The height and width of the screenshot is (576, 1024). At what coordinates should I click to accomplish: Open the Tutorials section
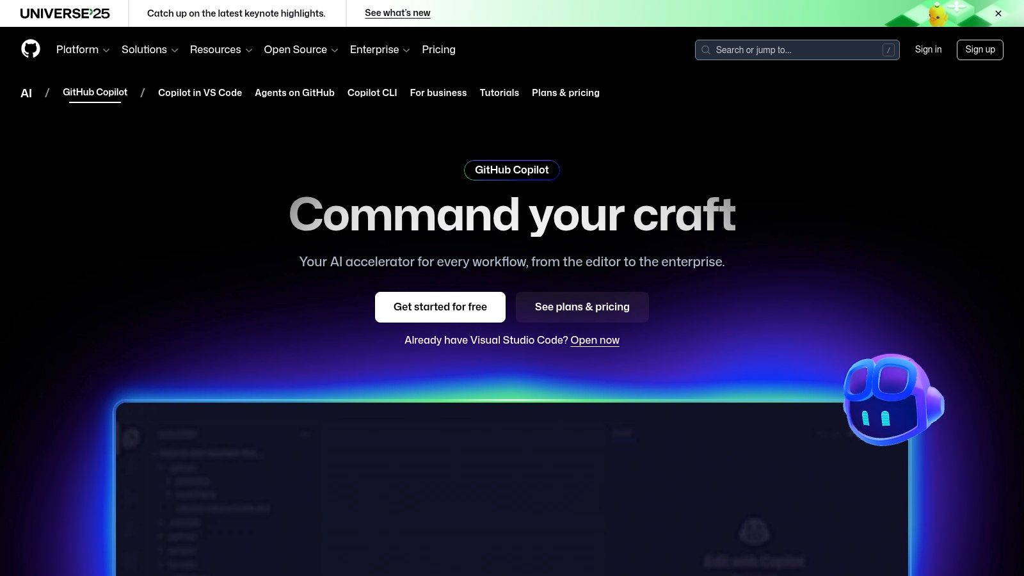[x=499, y=93]
